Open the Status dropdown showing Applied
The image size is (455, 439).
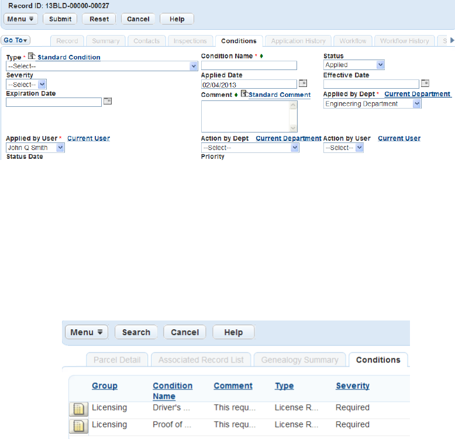(x=354, y=65)
